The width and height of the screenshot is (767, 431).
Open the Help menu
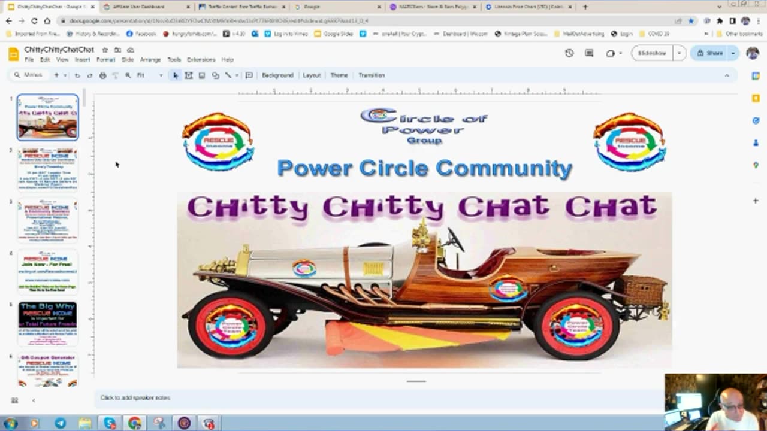[x=227, y=60]
